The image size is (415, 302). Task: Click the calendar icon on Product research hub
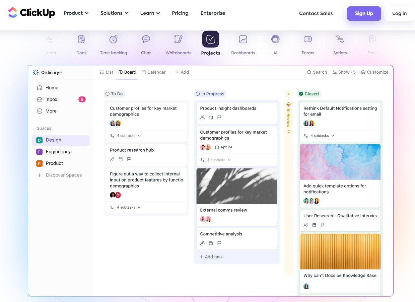pos(121,159)
